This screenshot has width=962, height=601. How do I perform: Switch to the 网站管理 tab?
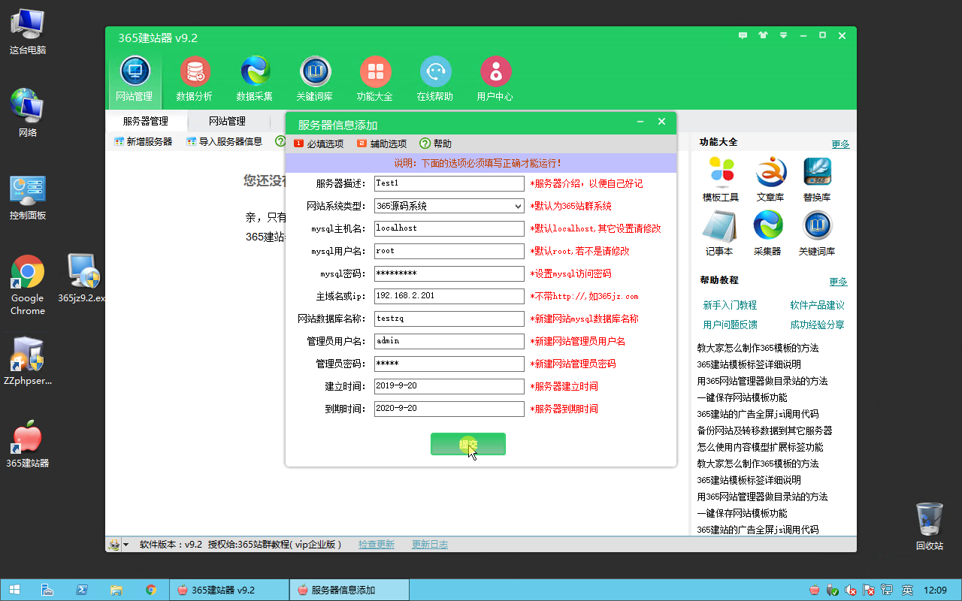[x=227, y=121]
